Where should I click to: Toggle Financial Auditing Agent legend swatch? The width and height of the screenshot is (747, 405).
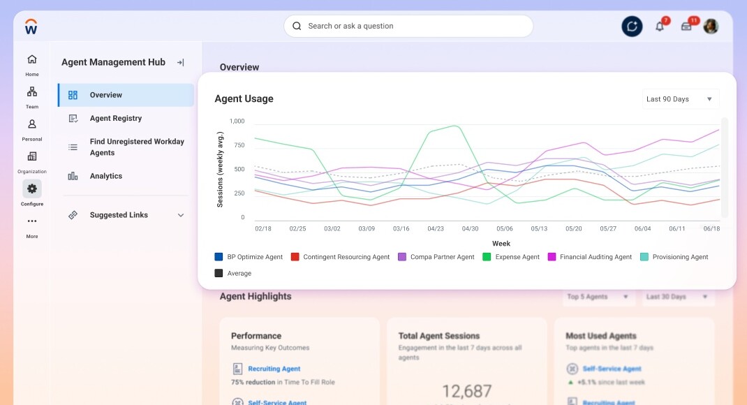(552, 257)
